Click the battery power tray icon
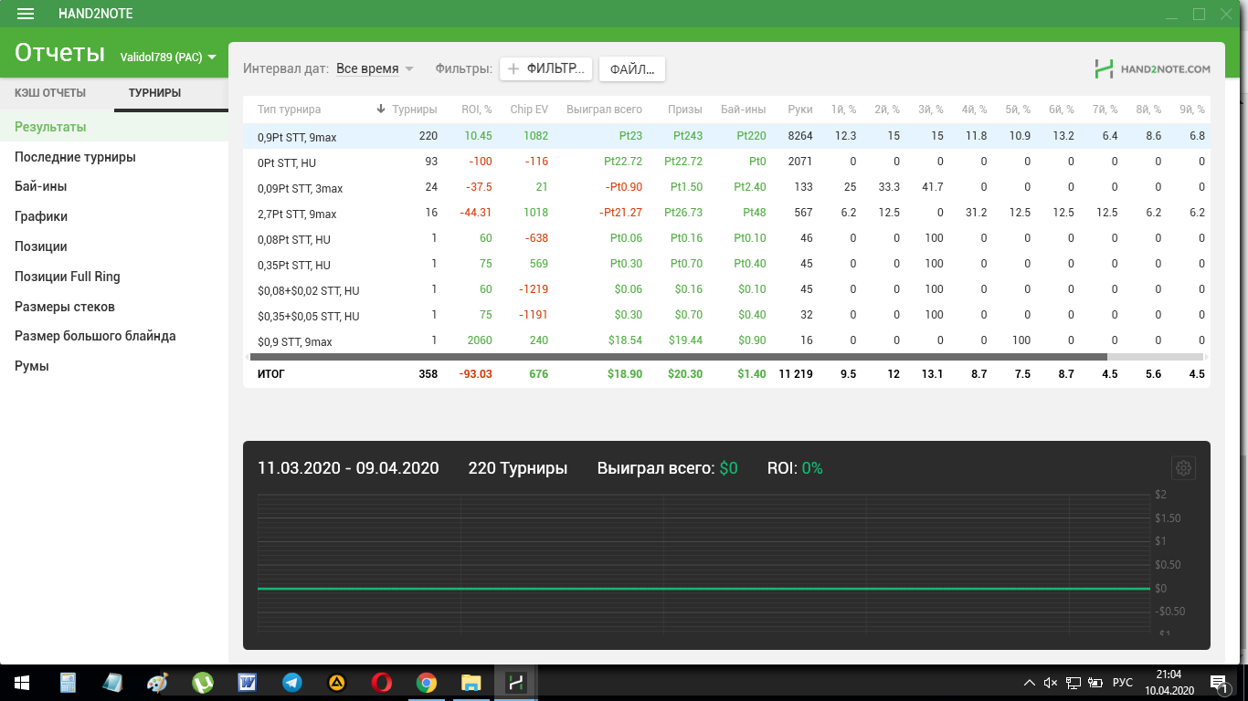This screenshot has width=1248, height=701. (1095, 683)
